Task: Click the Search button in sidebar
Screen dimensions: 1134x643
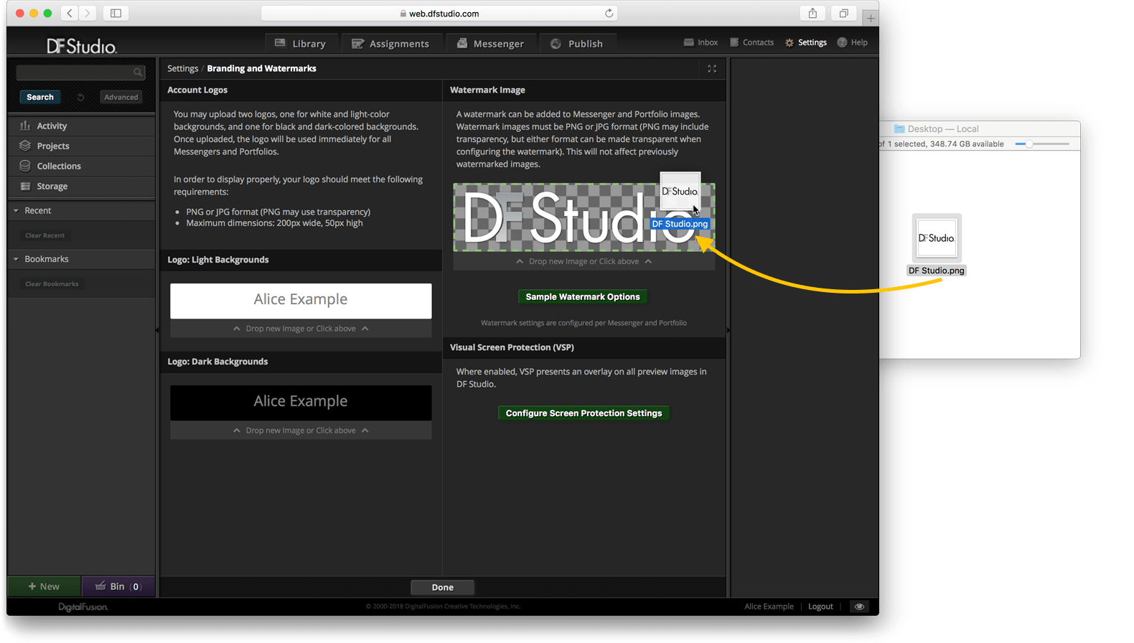Action: [40, 97]
